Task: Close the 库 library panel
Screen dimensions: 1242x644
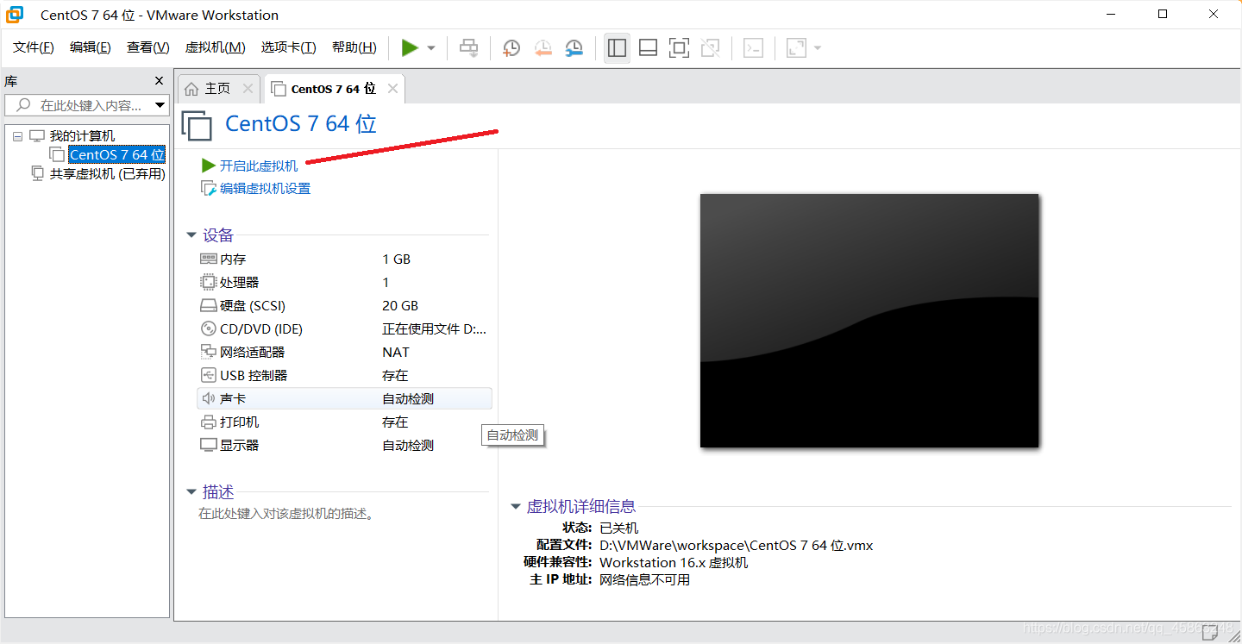Action: pyautogui.click(x=159, y=80)
